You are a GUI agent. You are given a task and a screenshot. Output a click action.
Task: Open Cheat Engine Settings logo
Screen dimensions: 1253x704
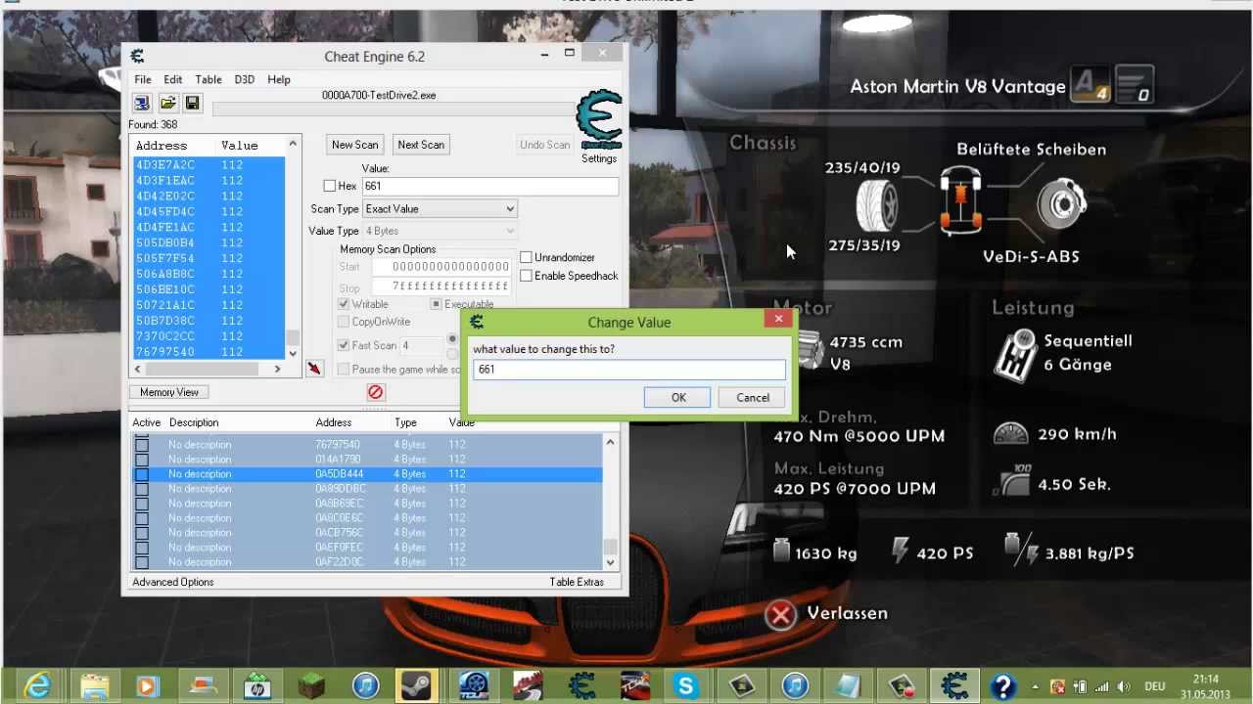(x=599, y=121)
